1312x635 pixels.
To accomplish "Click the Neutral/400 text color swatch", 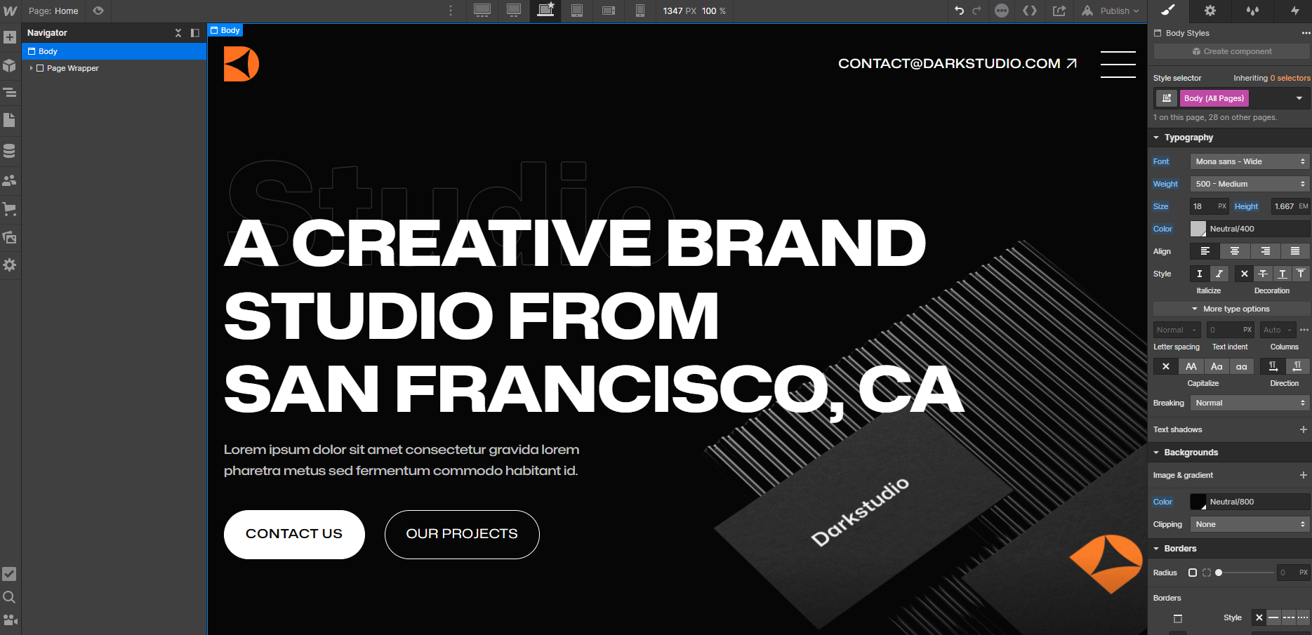I will click(x=1199, y=228).
